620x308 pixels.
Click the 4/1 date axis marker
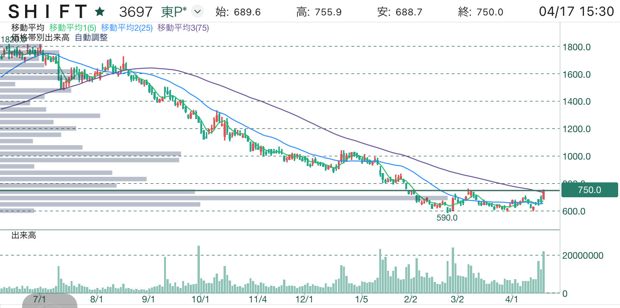point(511,299)
